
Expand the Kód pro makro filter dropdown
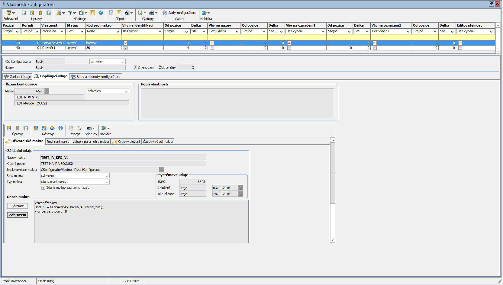[118, 31]
